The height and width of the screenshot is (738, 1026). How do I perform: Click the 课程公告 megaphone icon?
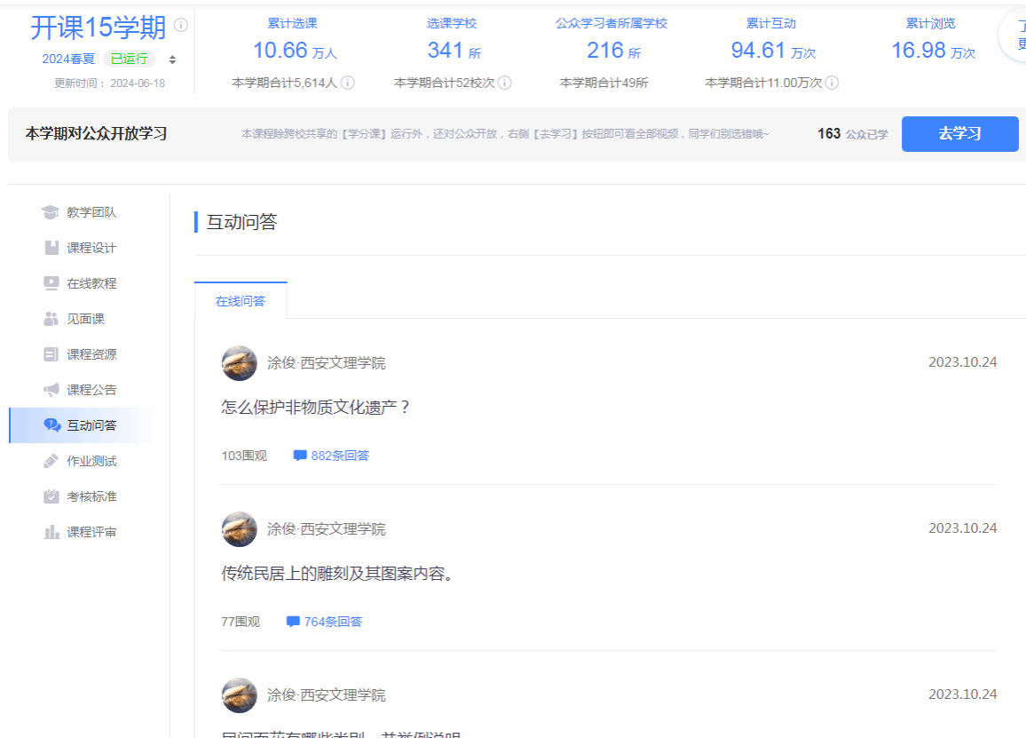51,390
